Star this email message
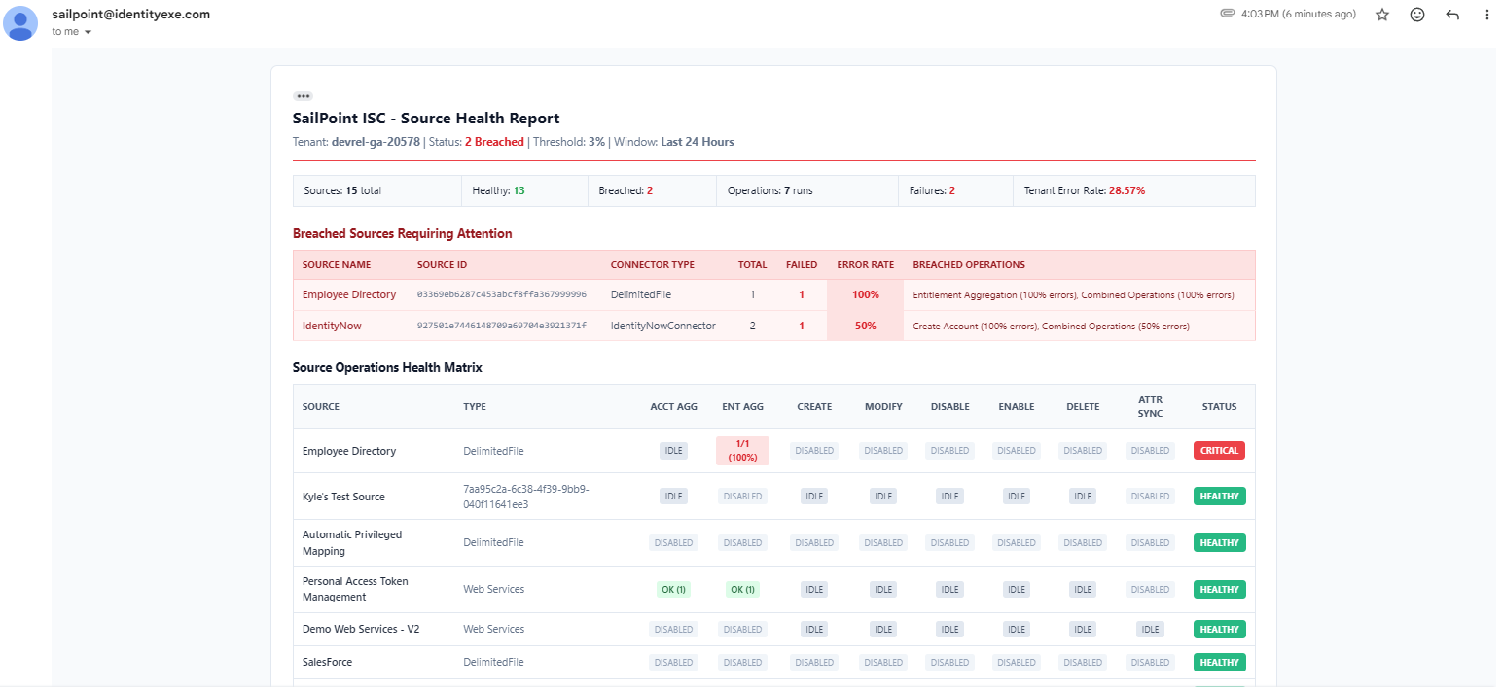 coord(1381,15)
